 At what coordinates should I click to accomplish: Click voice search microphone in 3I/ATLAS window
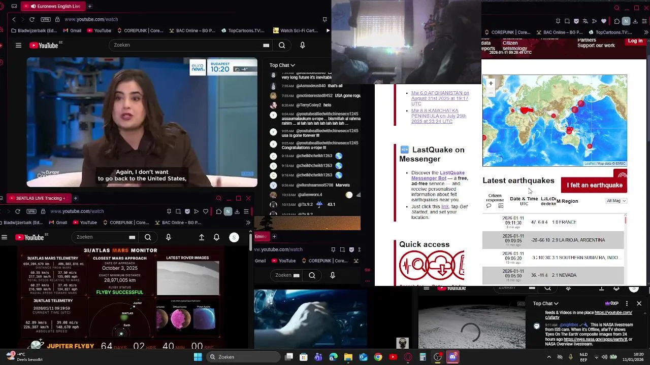169,237
